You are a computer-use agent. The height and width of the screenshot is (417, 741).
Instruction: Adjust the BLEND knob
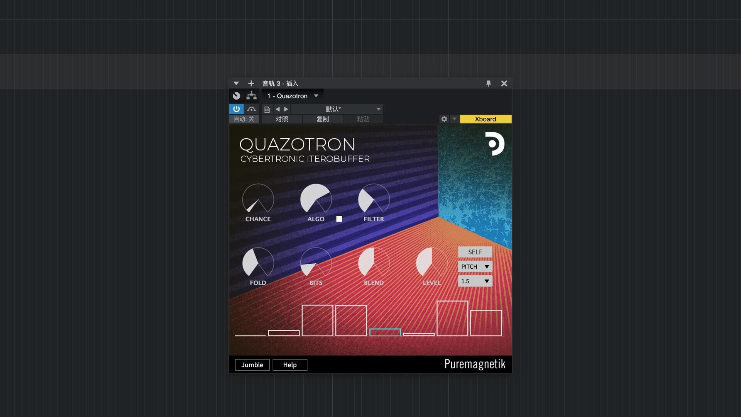tap(374, 263)
